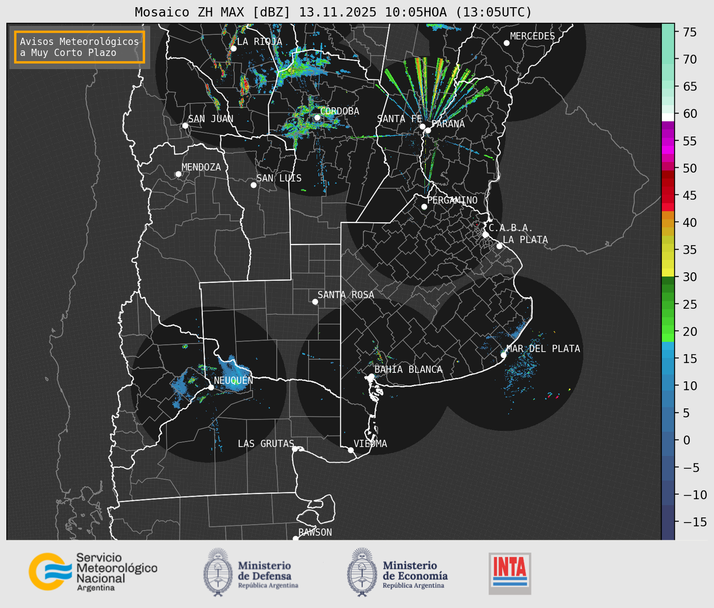Viewport: 714px width, 608px height.
Task: Select the PERGAMINO city marker dot
Action: pos(424,207)
